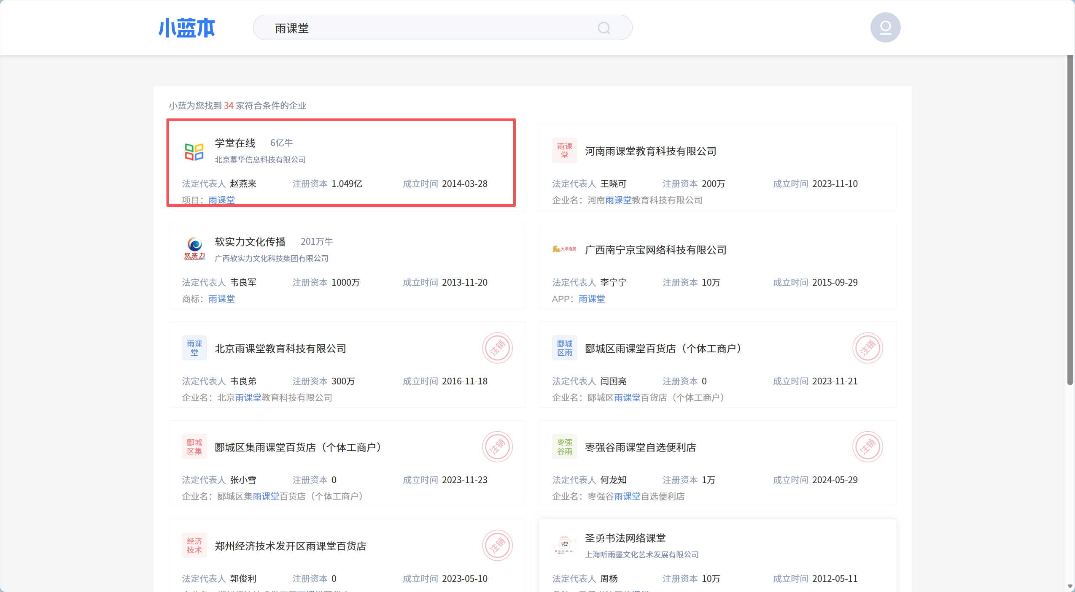Click the 201万牛 valuation tag
The image size is (1075, 592).
[x=317, y=242]
